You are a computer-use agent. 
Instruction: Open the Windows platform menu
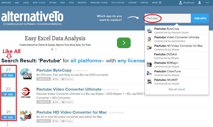pyautogui.click(x=6, y=3)
